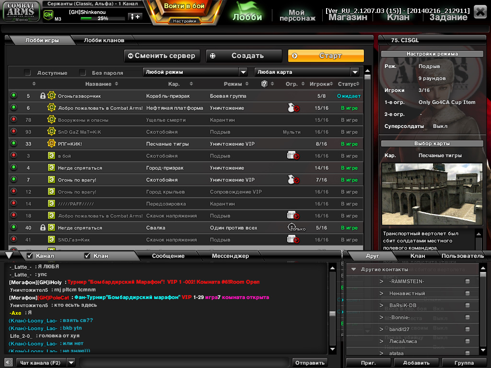Expand the -Bonnie- contact entry
Viewport: 491px width, 368px height.
pos(381,317)
